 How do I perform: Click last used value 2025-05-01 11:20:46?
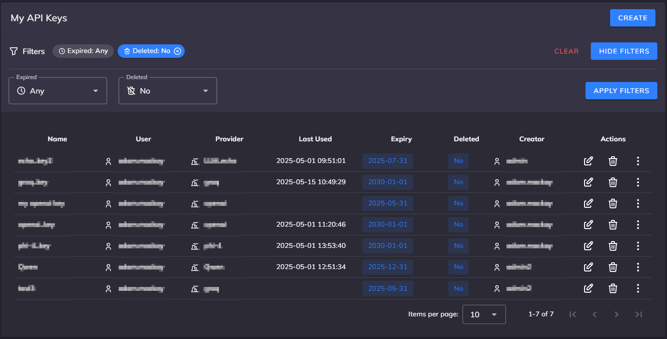click(x=311, y=225)
